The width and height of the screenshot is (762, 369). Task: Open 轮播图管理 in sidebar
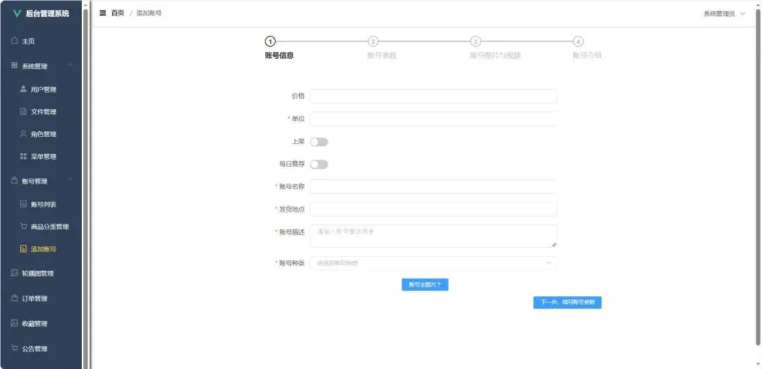[x=41, y=273]
